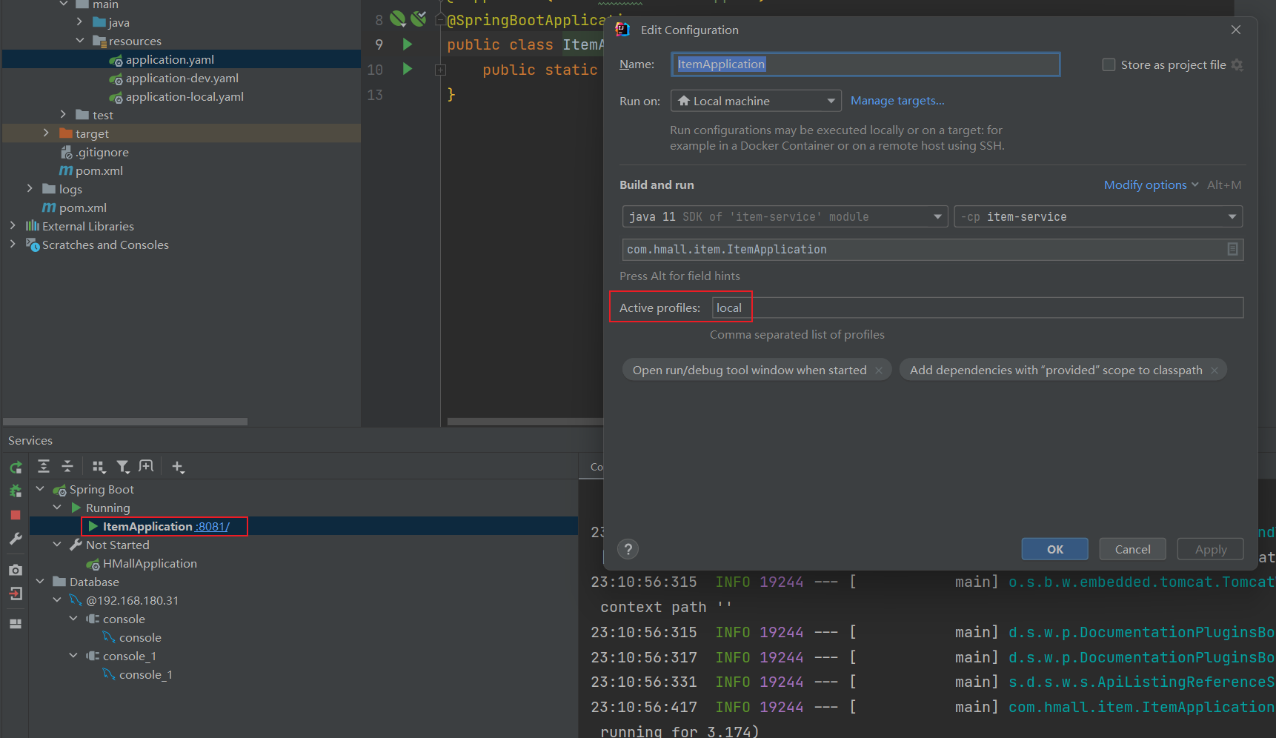This screenshot has width=1276, height=738.
Task: Click the first Spring bean gutter icon on line 8
Action: 398,19
